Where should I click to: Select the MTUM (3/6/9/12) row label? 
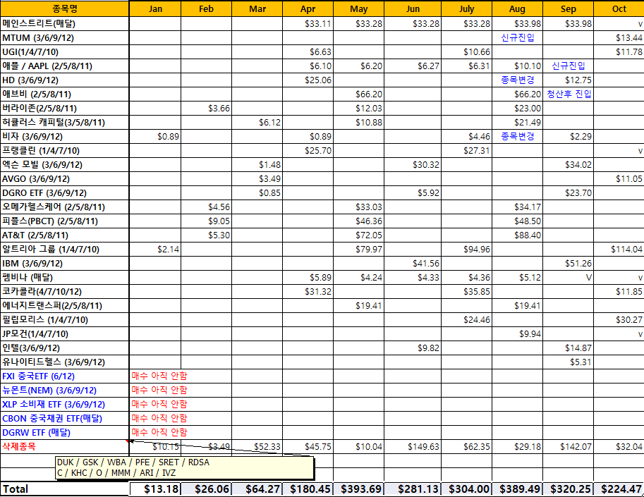[x=65, y=38]
